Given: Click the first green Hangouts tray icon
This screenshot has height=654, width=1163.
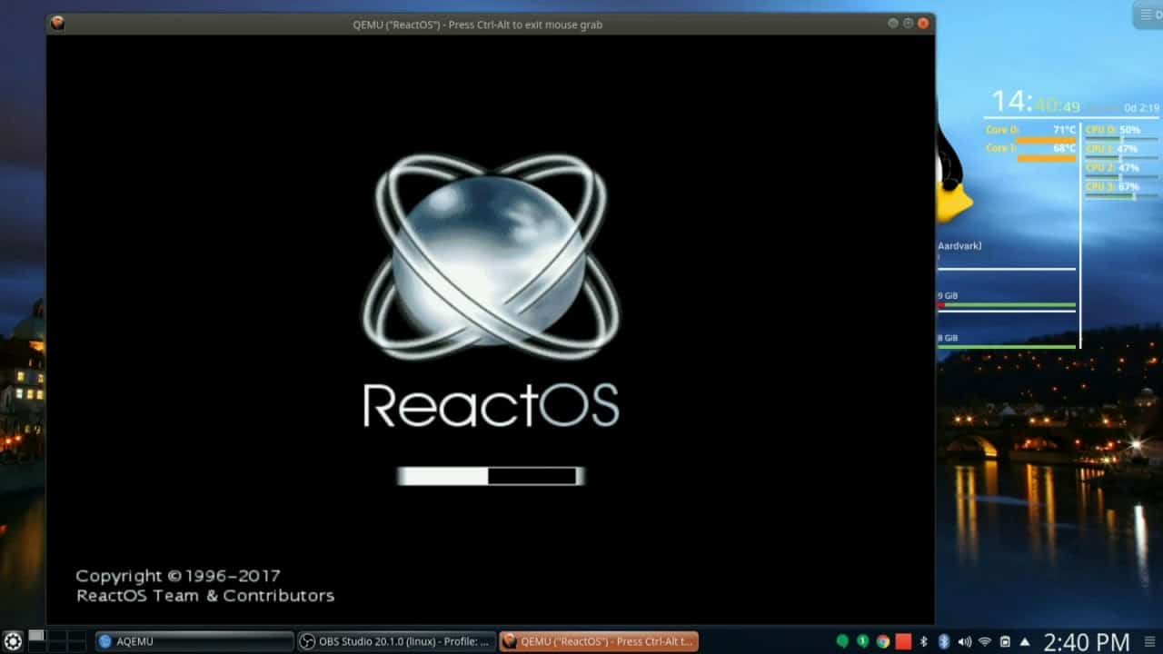Looking at the screenshot, I should tap(842, 641).
